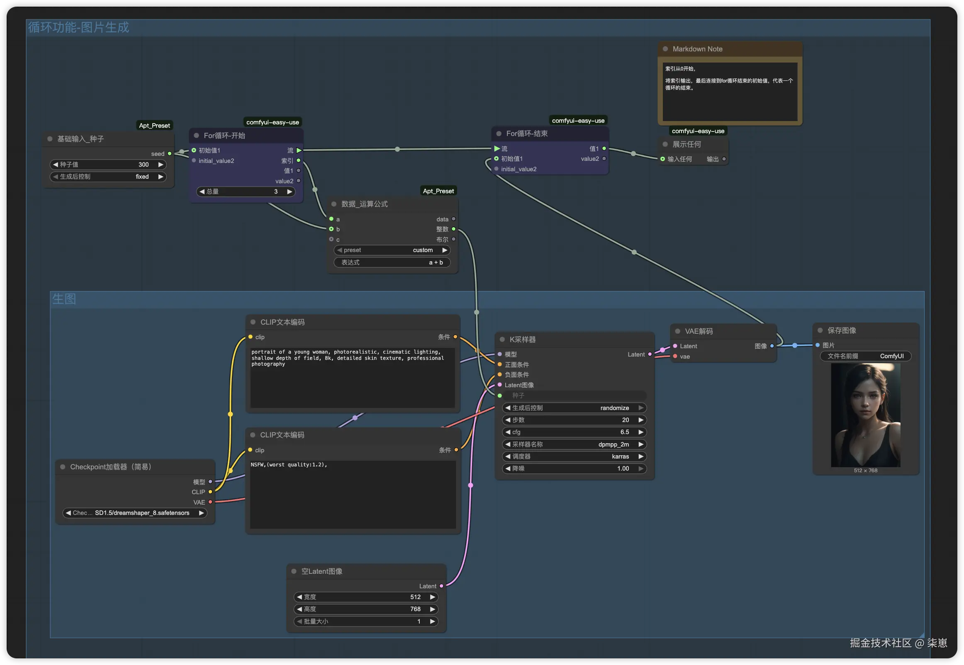The height and width of the screenshot is (665, 964).
Task: Click the 流 input arrow on For循环-结束
Action: click(x=497, y=148)
